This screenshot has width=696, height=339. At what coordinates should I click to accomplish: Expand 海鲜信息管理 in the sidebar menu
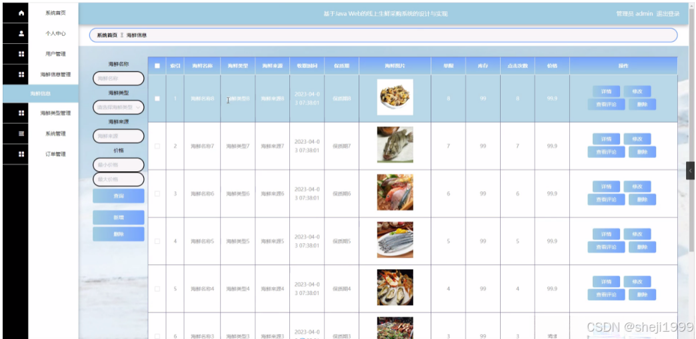point(55,74)
